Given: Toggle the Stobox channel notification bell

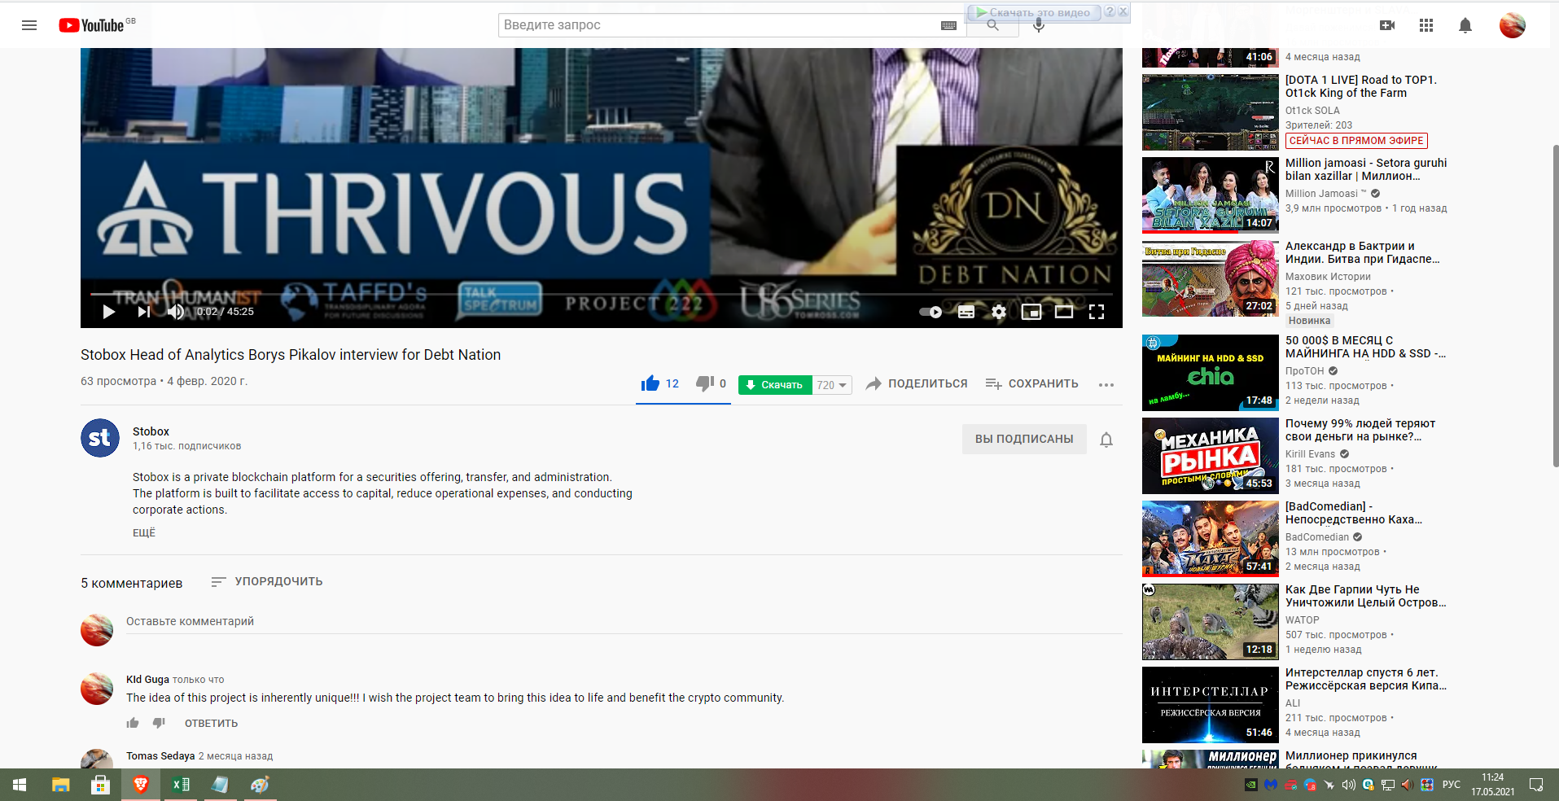Looking at the screenshot, I should click(x=1106, y=440).
